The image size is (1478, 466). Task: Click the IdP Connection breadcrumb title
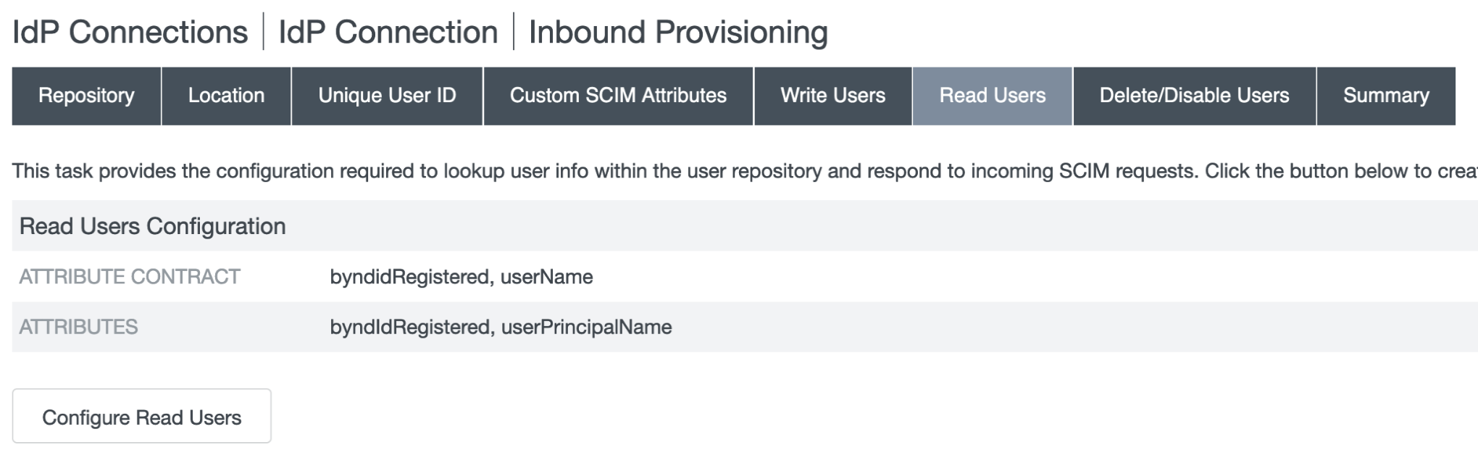pyautogui.click(x=388, y=33)
